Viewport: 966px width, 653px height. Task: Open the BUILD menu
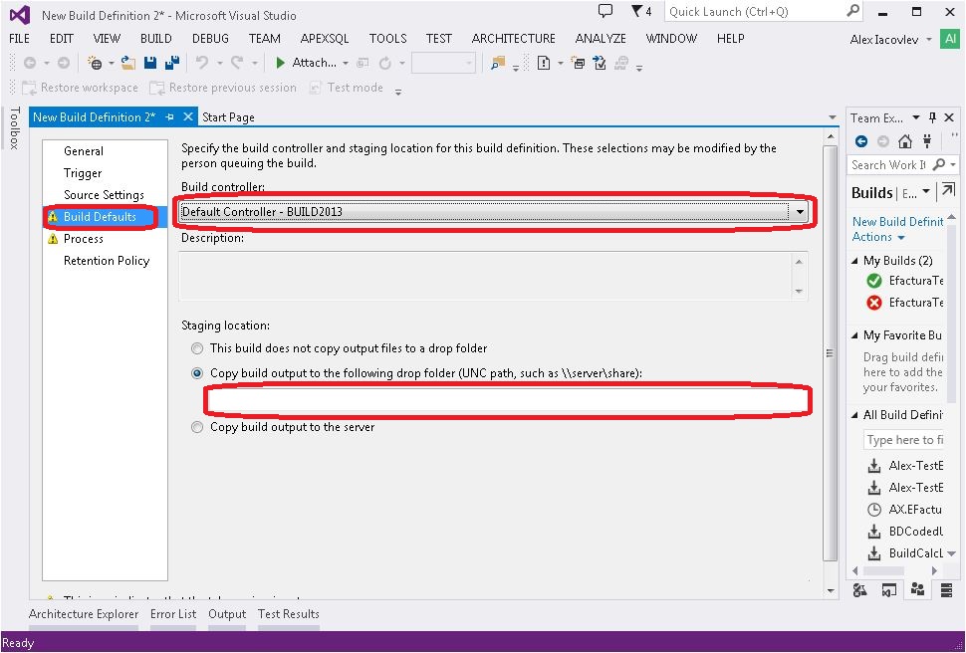pyautogui.click(x=156, y=38)
